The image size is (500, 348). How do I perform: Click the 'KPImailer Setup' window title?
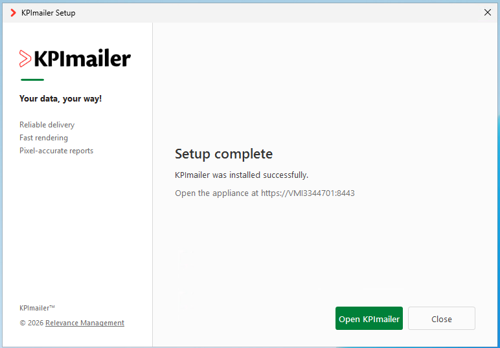click(x=49, y=13)
